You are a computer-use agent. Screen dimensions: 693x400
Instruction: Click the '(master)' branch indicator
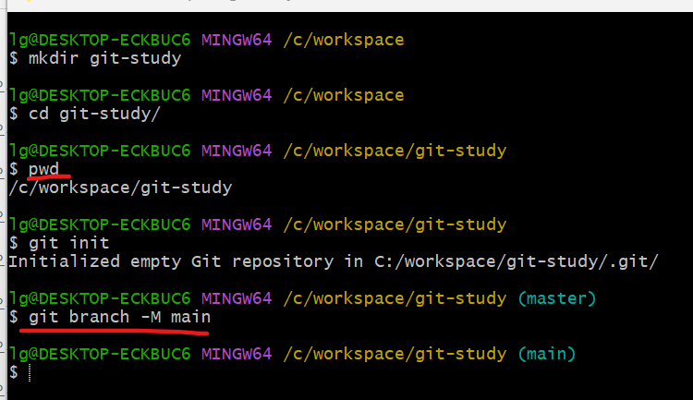pos(556,298)
